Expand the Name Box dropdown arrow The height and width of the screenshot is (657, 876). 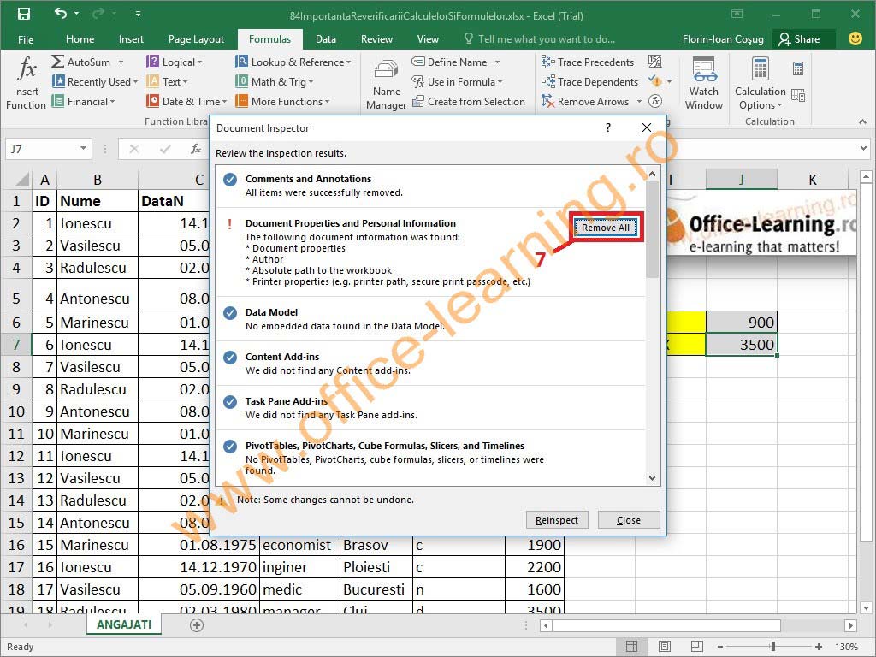(x=83, y=148)
